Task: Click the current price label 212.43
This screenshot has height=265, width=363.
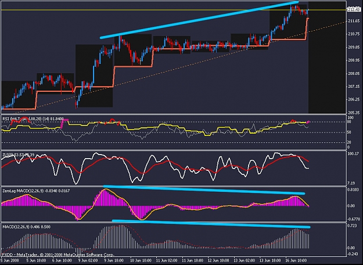Action: tap(354, 9)
